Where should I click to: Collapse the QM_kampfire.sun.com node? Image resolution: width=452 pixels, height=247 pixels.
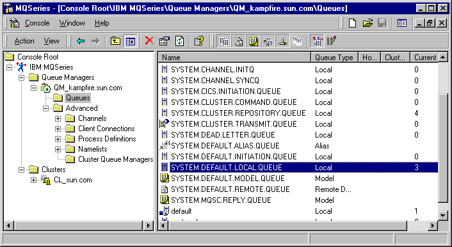coord(34,88)
